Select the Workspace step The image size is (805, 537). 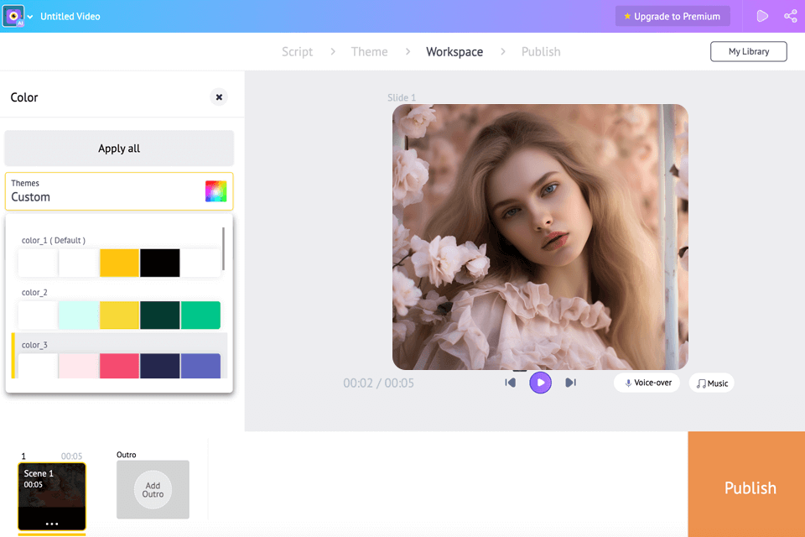pyautogui.click(x=454, y=51)
